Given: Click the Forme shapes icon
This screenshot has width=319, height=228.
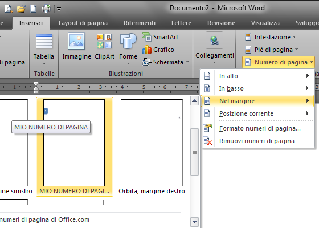Looking at the screenshot, I should coord(128,41).
